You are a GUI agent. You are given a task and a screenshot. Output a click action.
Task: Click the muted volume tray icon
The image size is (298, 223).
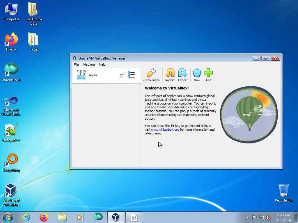(269, 217)
